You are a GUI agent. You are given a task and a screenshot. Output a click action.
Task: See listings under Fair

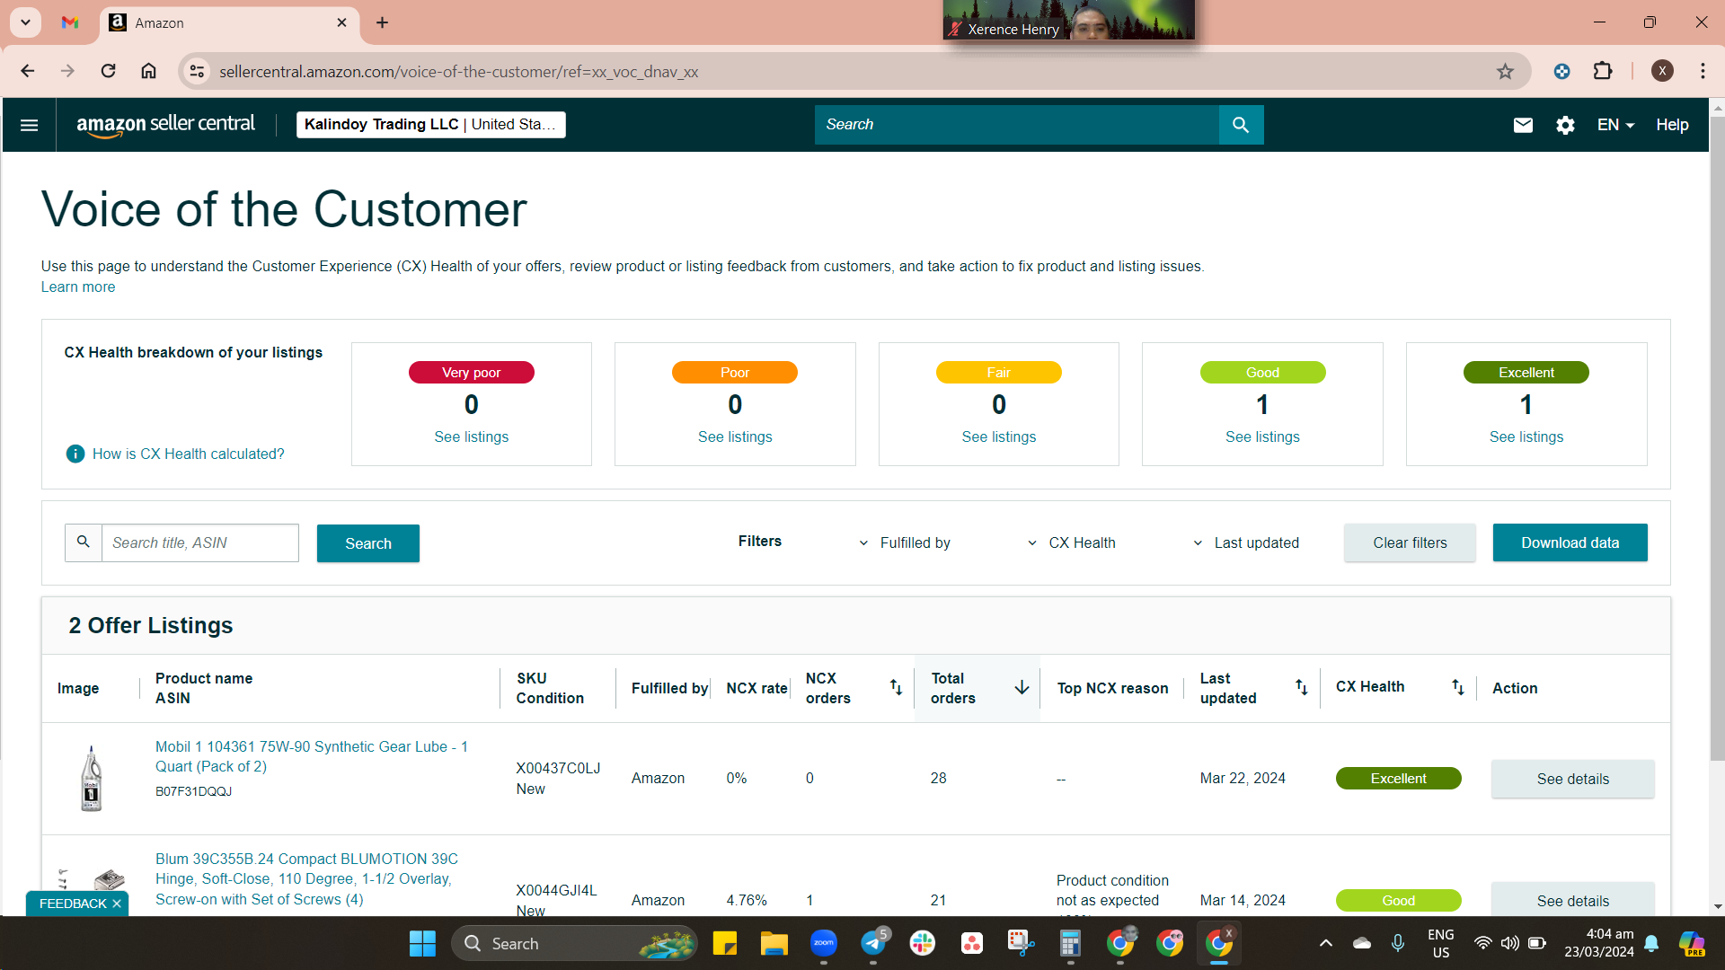point(998,436)
